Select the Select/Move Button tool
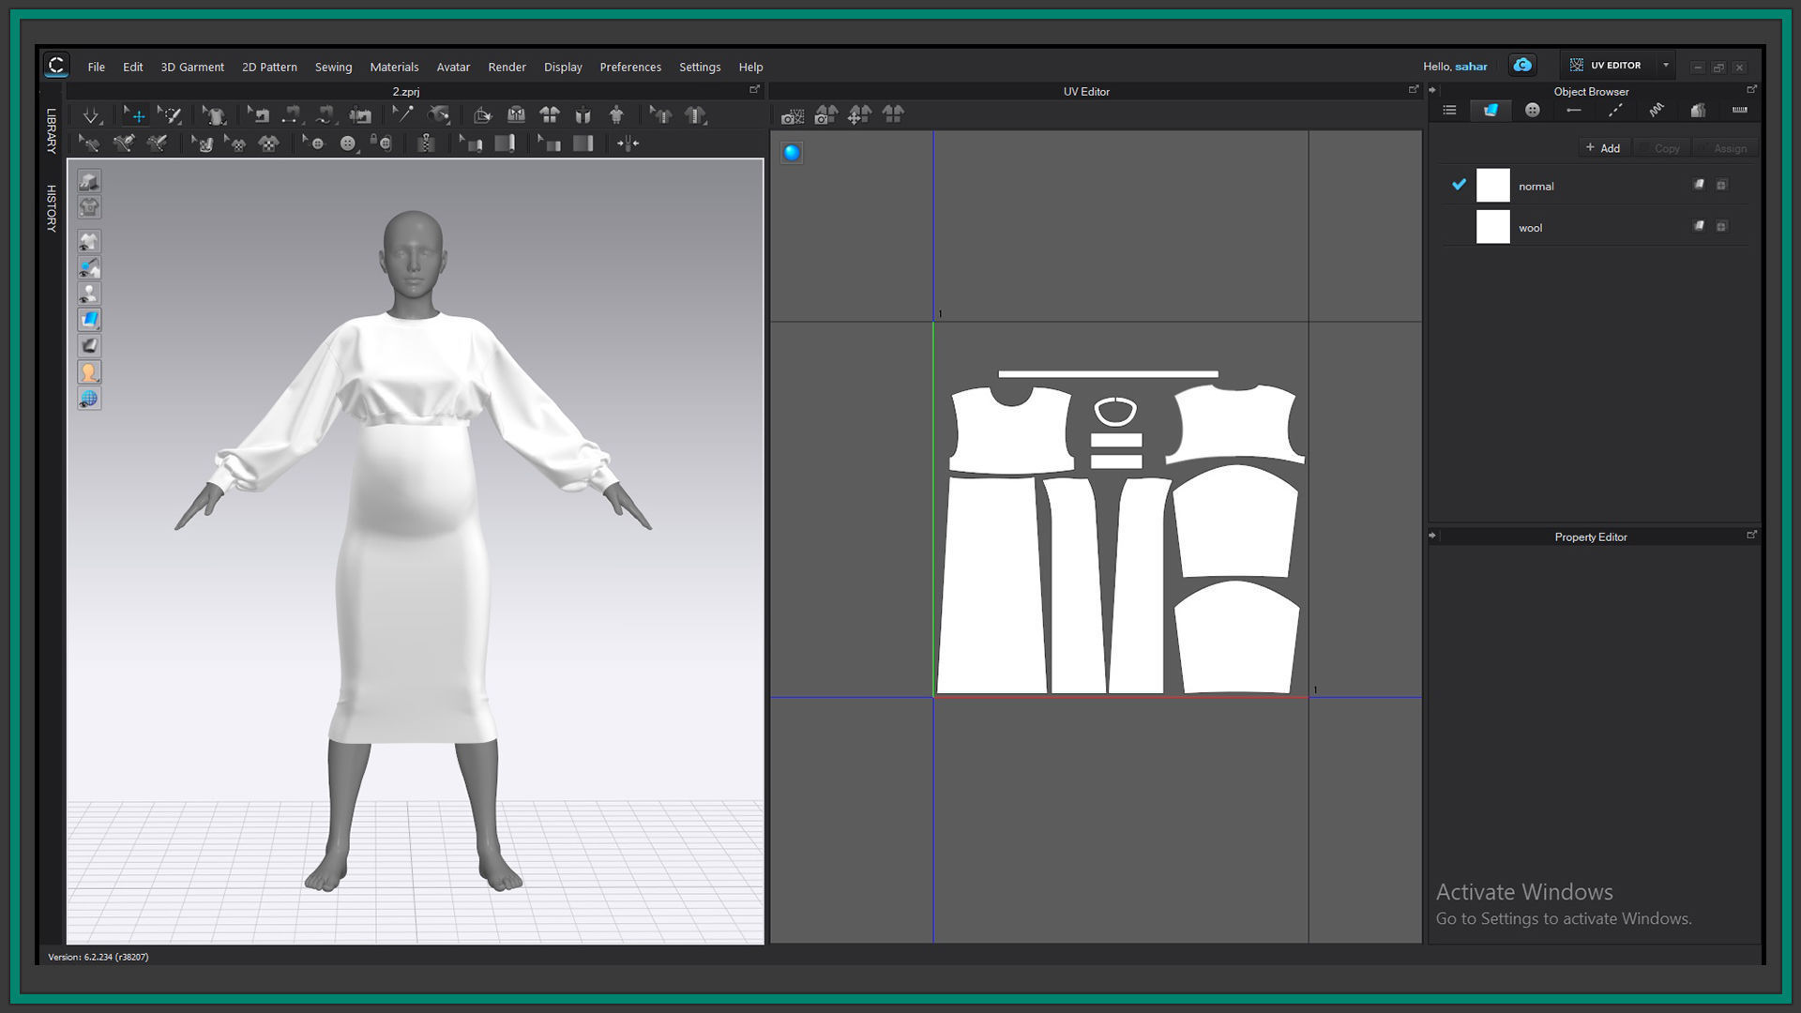Screen dimensions: 1801x1013 pos(313,144)
